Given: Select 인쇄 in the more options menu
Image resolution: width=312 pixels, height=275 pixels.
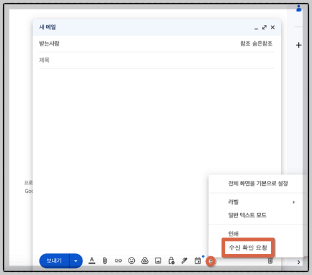Looking at the screenshot, I should pyautogui.click(x=233, y=234).
